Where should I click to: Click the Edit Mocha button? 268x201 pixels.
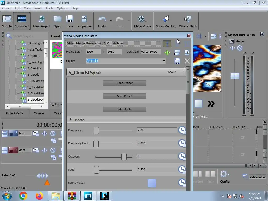124,109
